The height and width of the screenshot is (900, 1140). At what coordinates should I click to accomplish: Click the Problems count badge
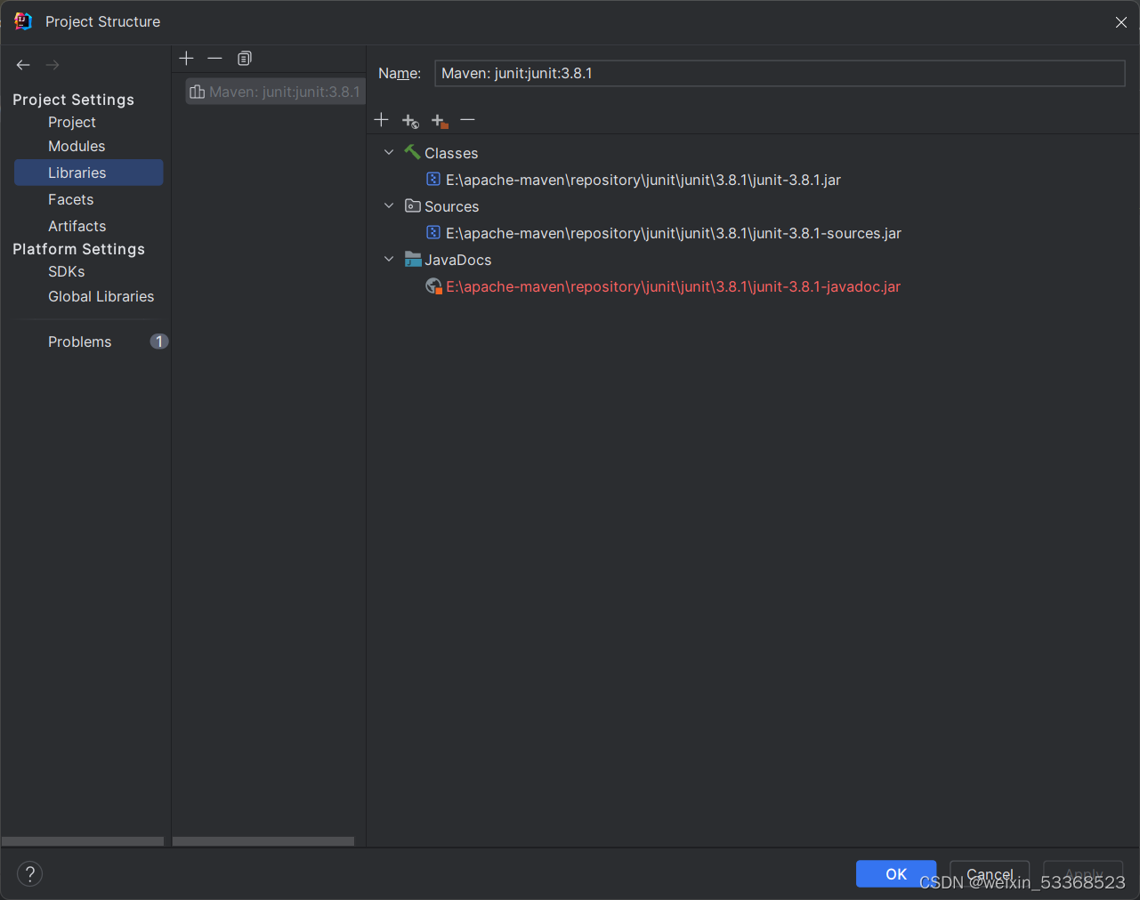click(x=159, y=342)
